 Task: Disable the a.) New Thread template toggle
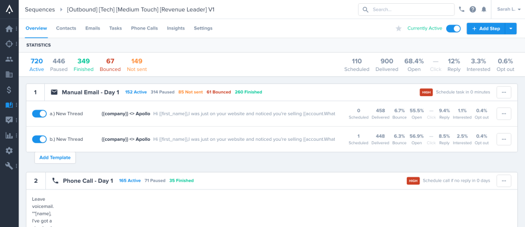coord(39,113)
